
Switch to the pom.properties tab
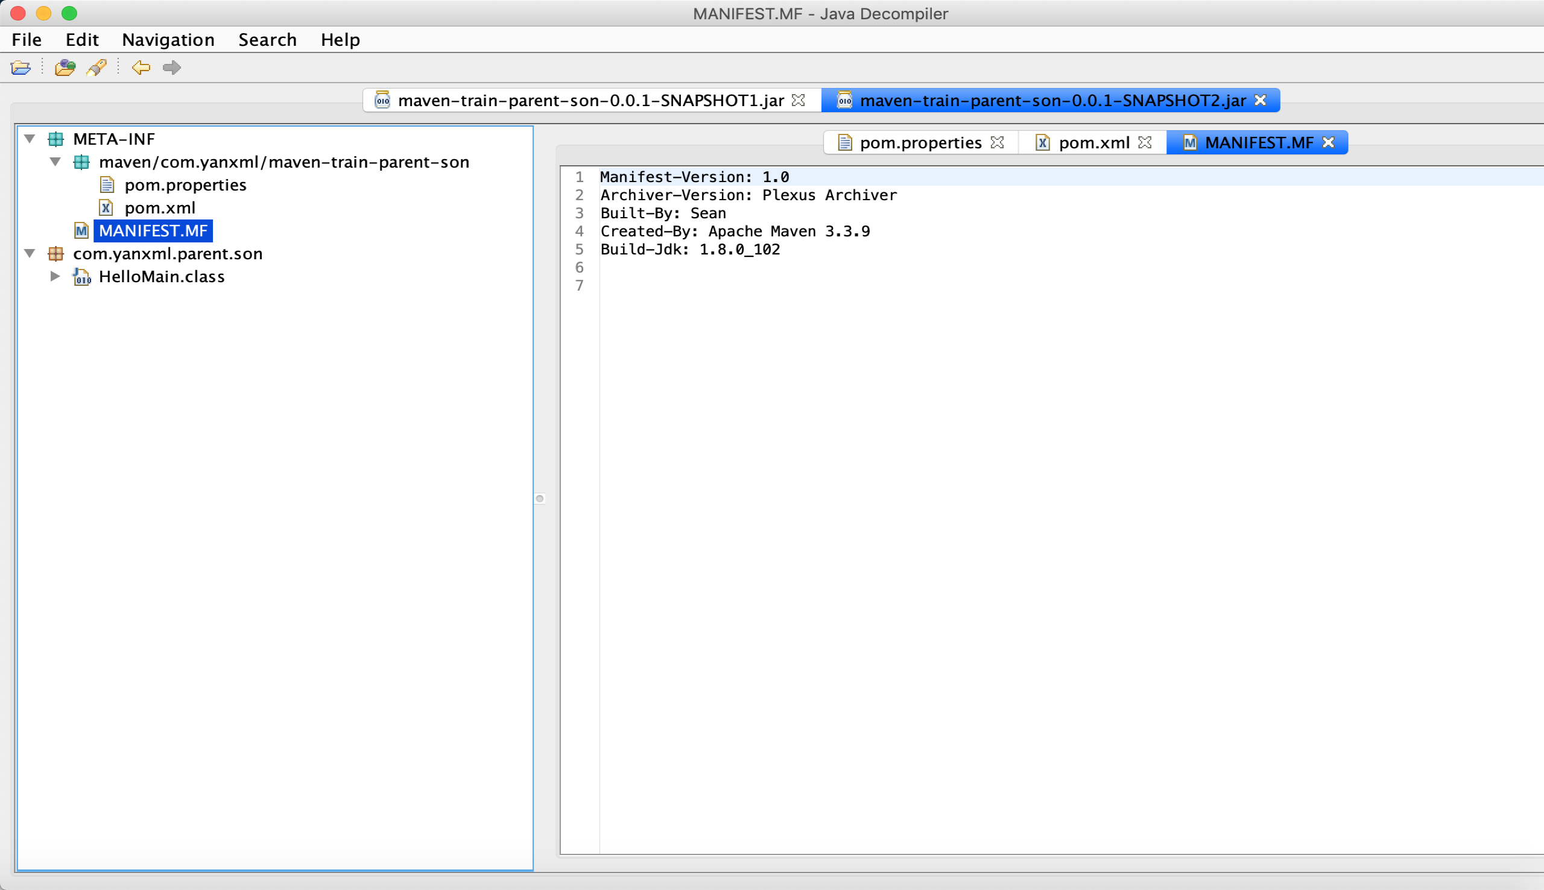[x=919, y=143]
